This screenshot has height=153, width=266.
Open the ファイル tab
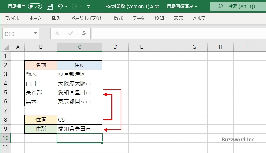pos(12,18)
